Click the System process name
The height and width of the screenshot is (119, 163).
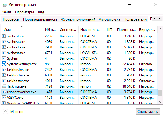tap(13, 58)
